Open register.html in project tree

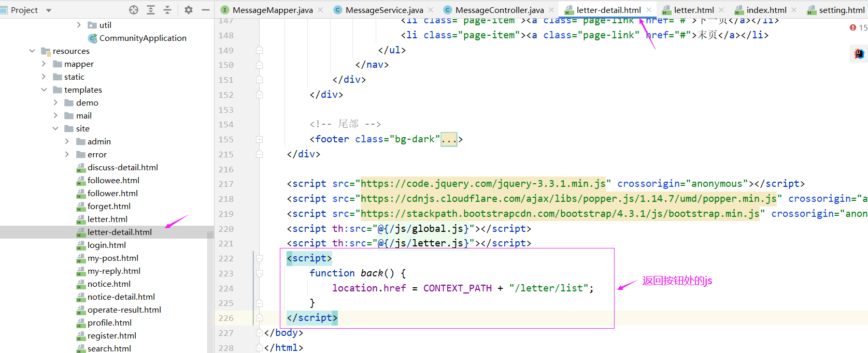coord(112,335)
